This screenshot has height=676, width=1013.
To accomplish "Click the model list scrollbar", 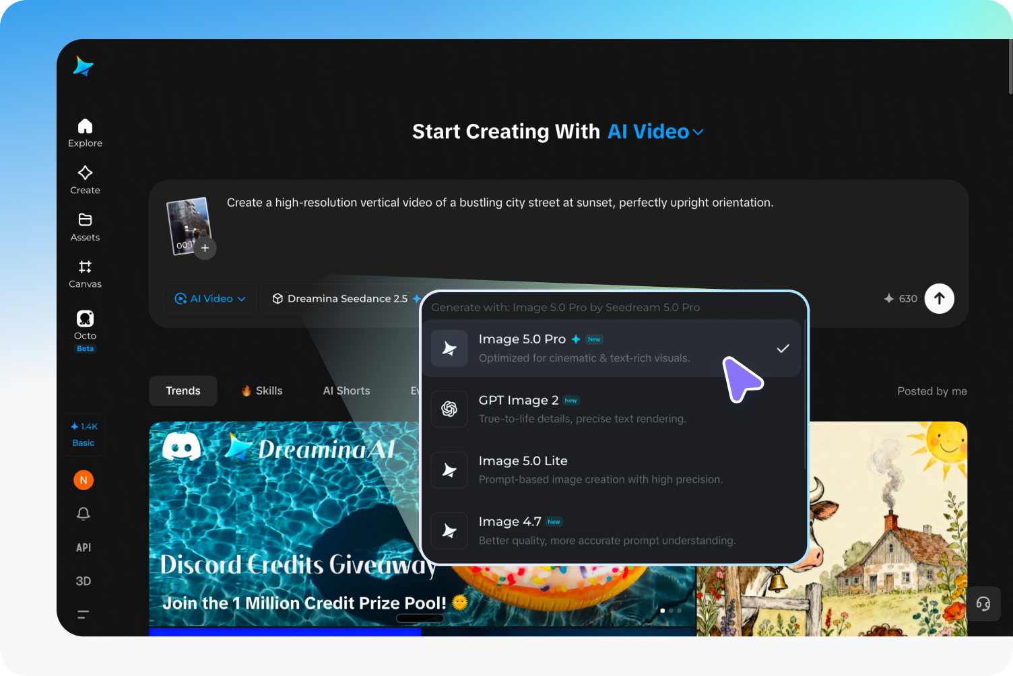I will [805, 394].
